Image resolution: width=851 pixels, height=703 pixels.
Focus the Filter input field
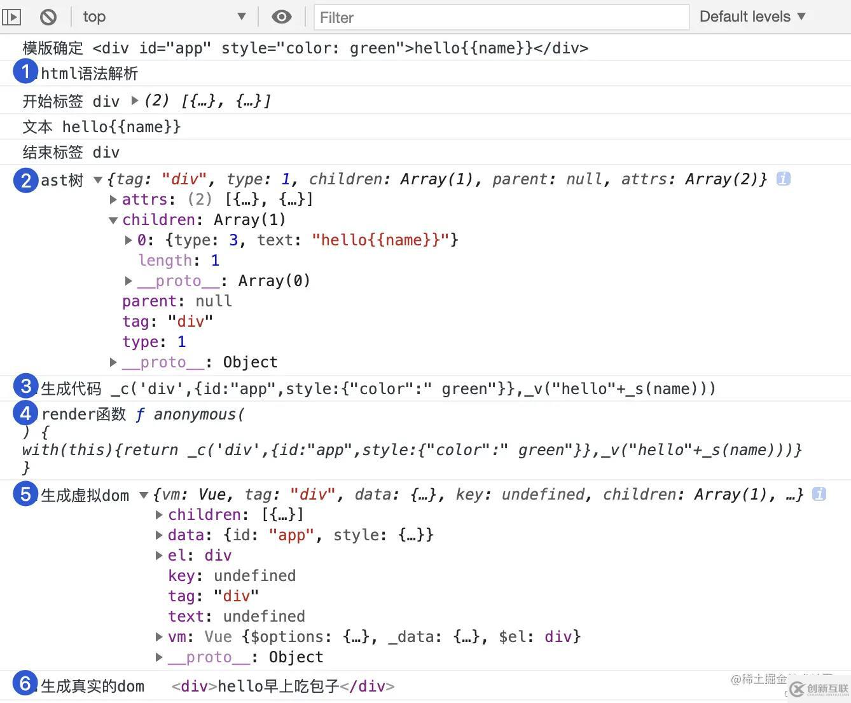tap(501, 17)
